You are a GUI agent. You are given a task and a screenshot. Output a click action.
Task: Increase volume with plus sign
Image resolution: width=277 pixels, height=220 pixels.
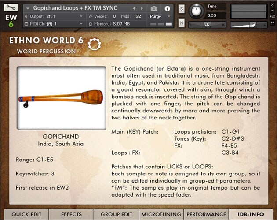coord(264,25)
